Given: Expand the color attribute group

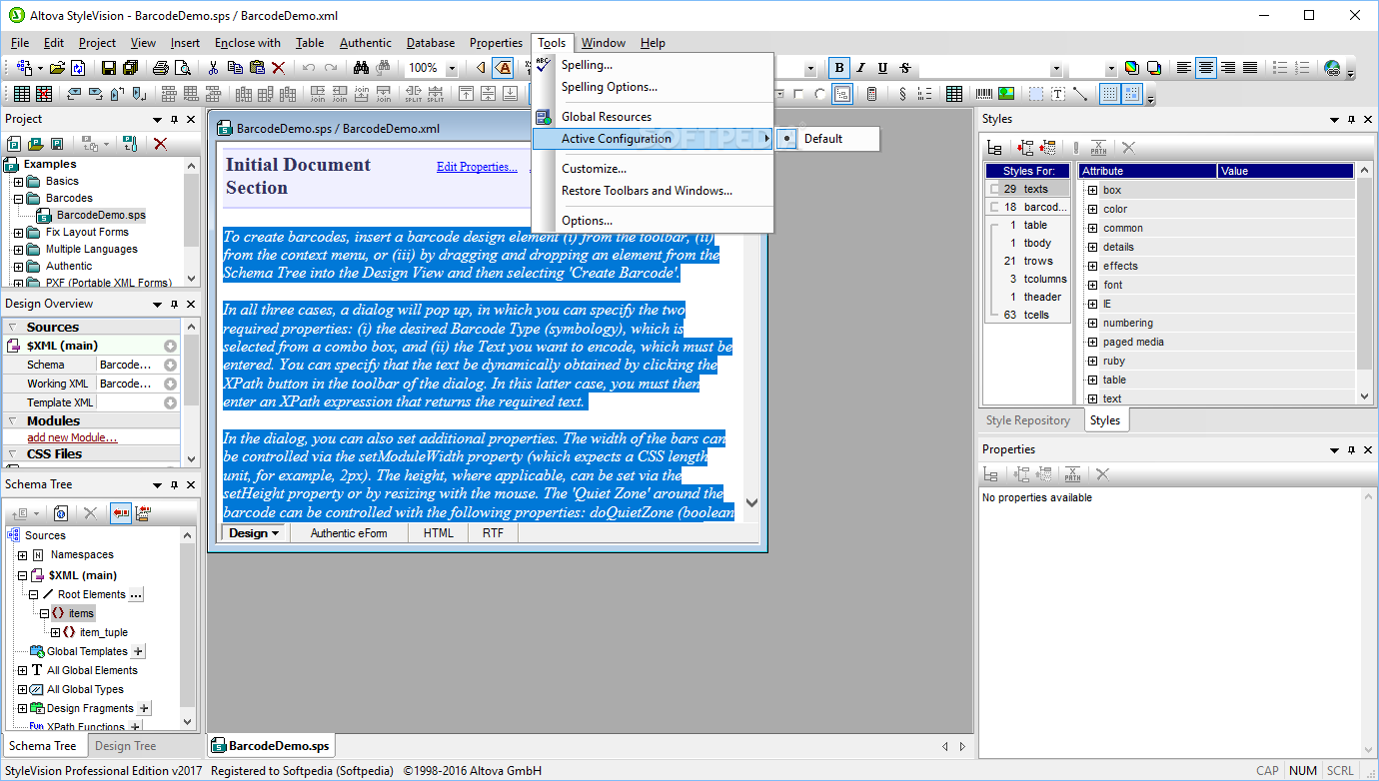Looking at the screenshot, I should [1092, 210].
